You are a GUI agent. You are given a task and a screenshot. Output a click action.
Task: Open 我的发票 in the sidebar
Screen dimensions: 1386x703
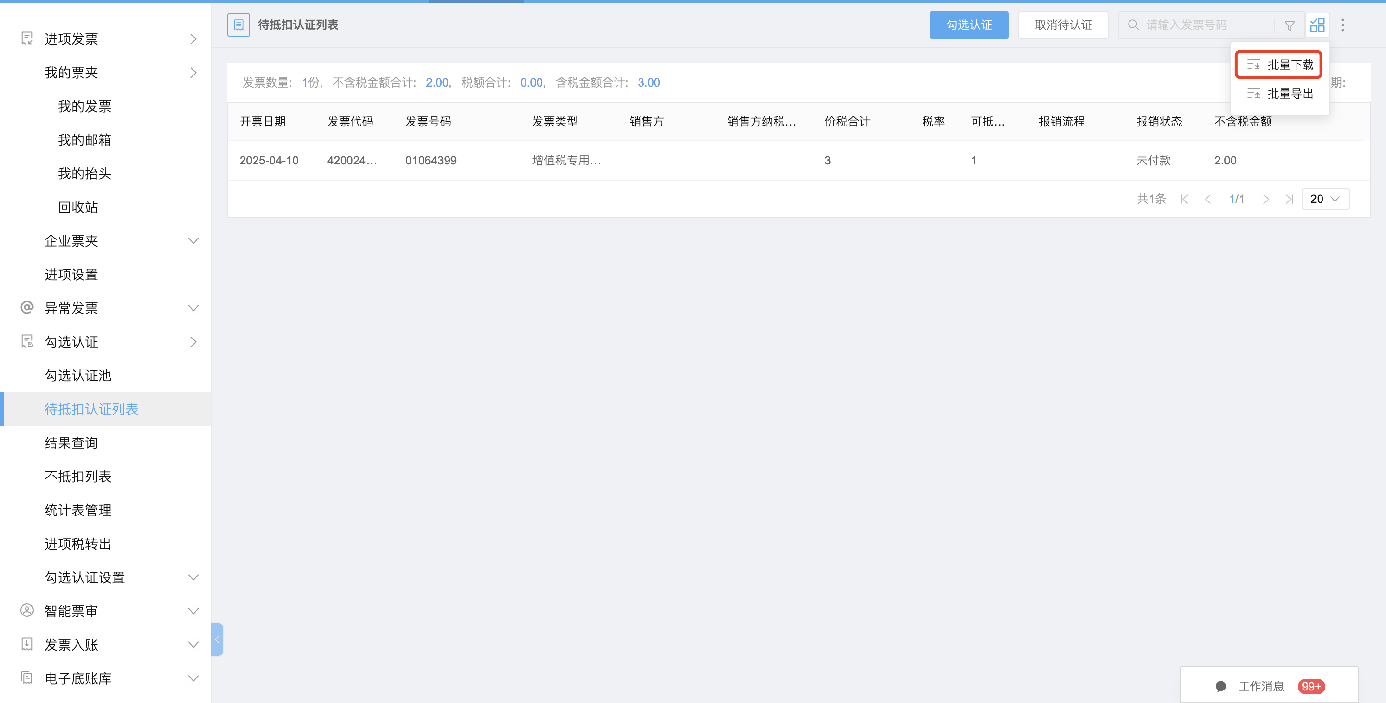[x=85, y=106]
